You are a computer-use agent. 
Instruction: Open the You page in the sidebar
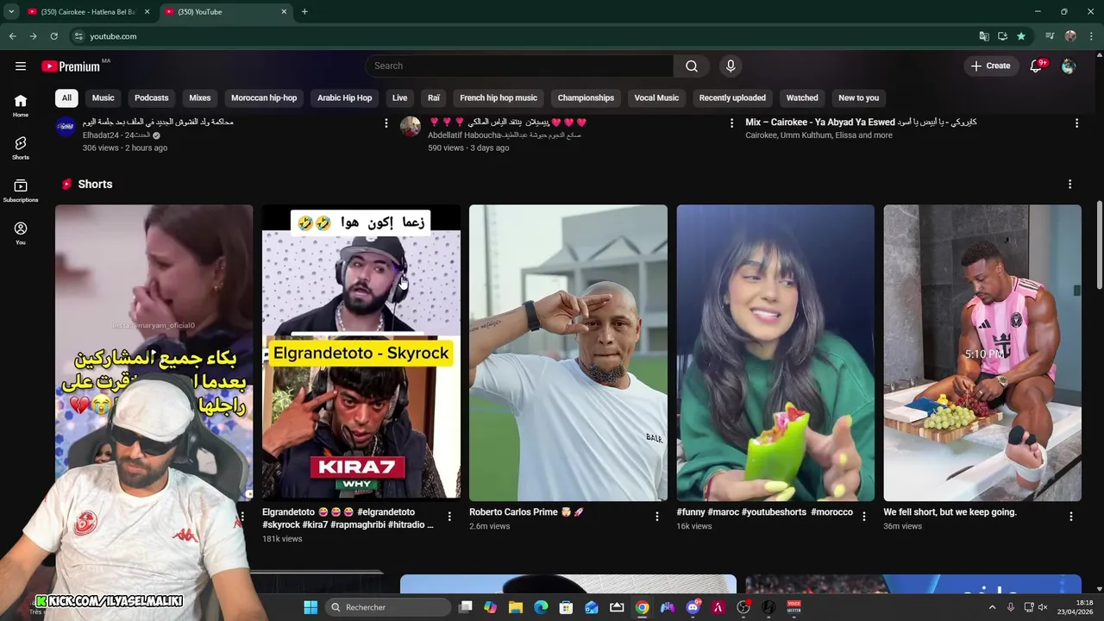[x=21, y=233]
